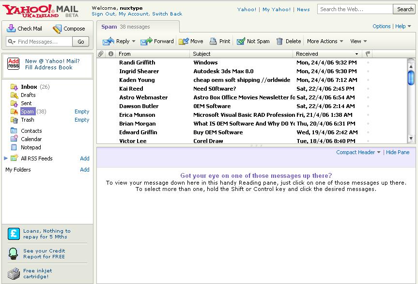Toggle flag on Randi Griffith message
Image resolution: width=418 pixels, height=284 pixels.
pyautogui.click(x=368, y=63)
